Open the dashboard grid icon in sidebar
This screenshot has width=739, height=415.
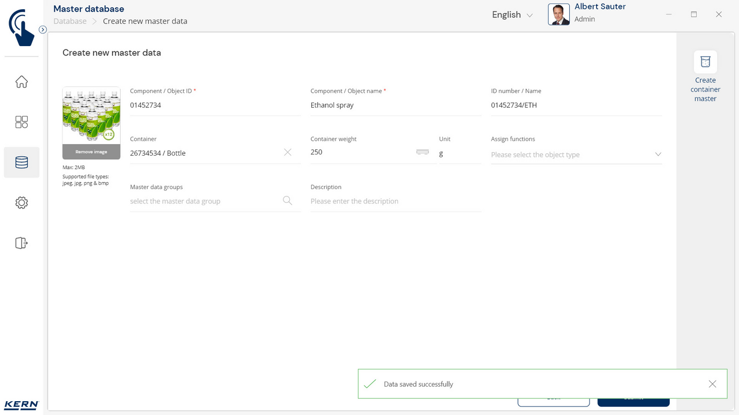21,122
